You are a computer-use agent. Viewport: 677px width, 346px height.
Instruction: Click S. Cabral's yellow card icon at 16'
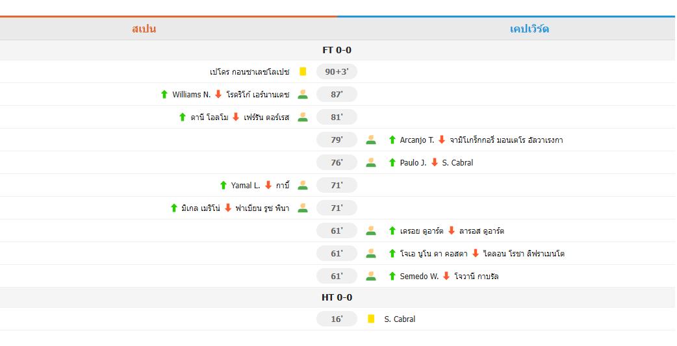pos(371,319)
